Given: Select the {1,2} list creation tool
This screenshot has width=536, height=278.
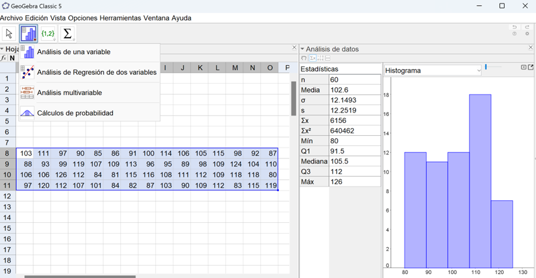Looking at the screenshot, I should [48, 34].
